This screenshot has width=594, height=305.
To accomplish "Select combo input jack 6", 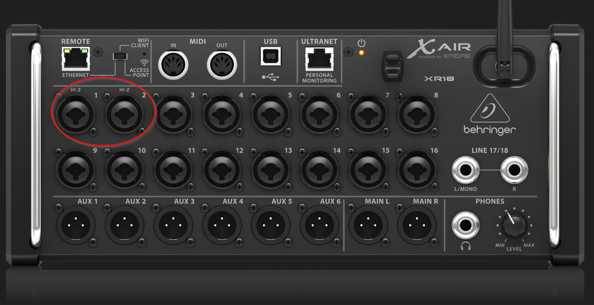I will pos(319,114).
